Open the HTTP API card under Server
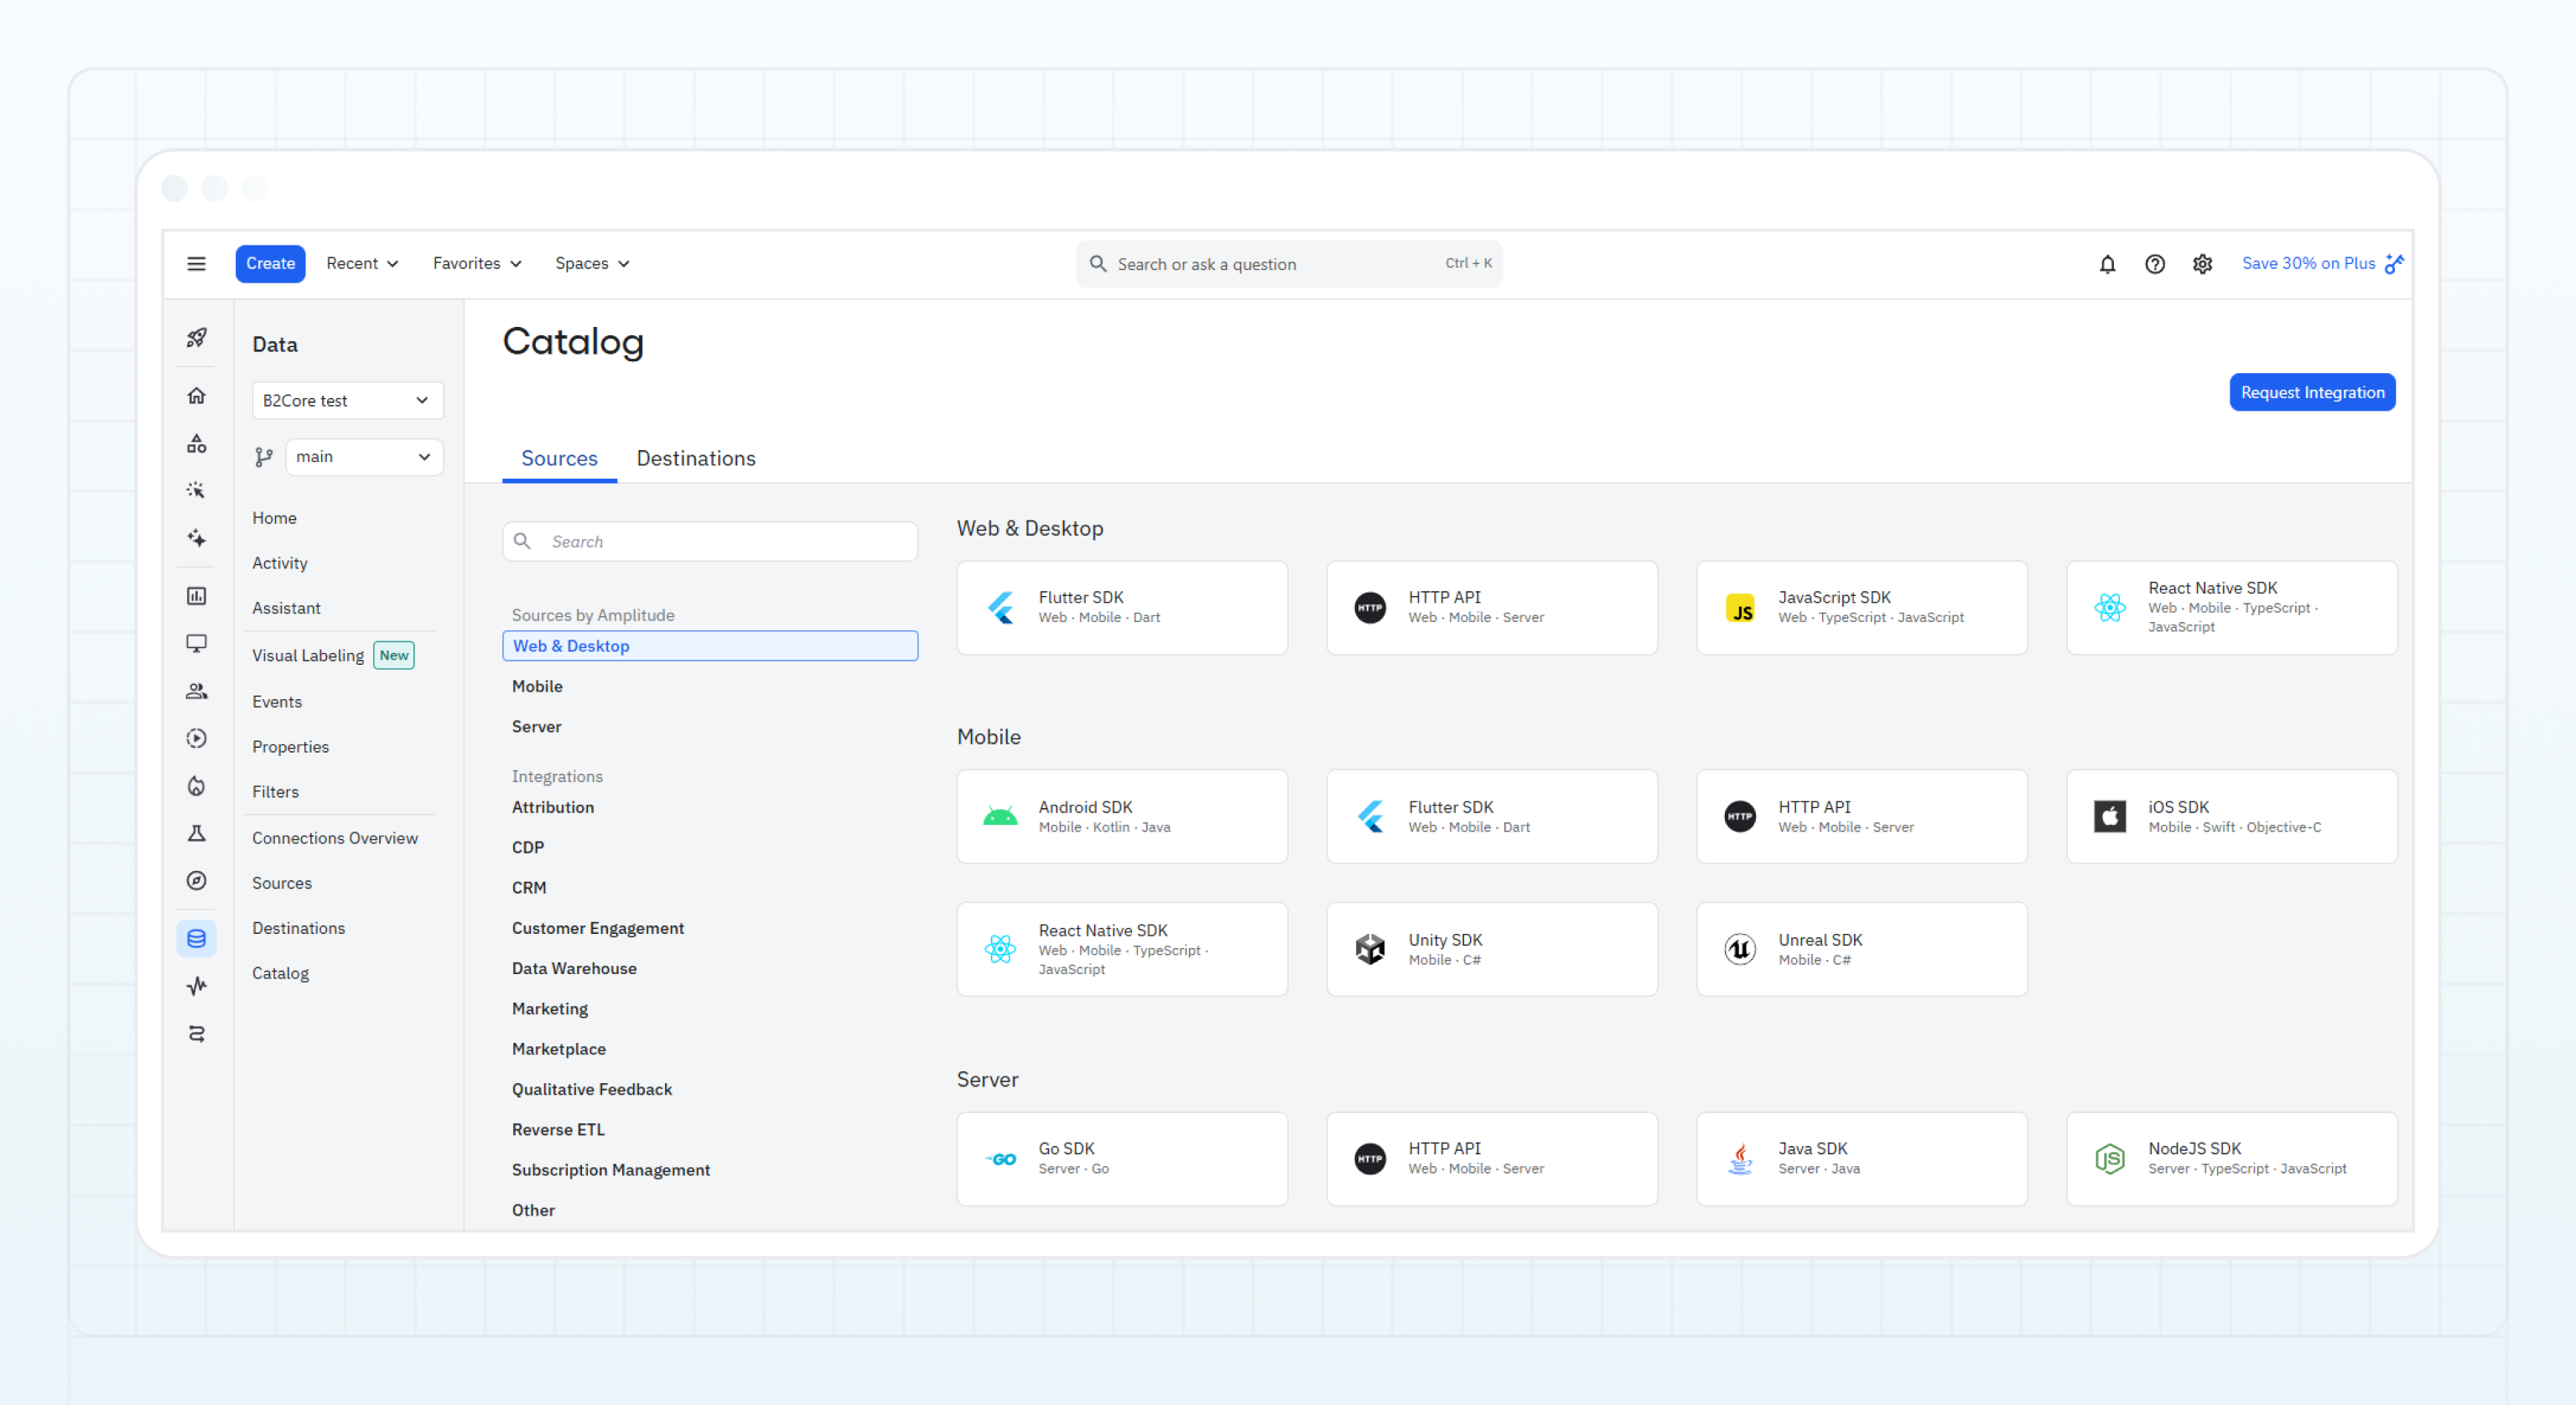Viewport: 2576px width, 1405px height. [x=1492, y=1159]
